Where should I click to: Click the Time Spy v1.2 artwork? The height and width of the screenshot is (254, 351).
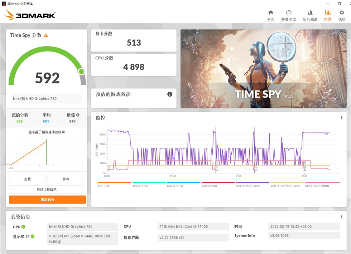point(264,69)
